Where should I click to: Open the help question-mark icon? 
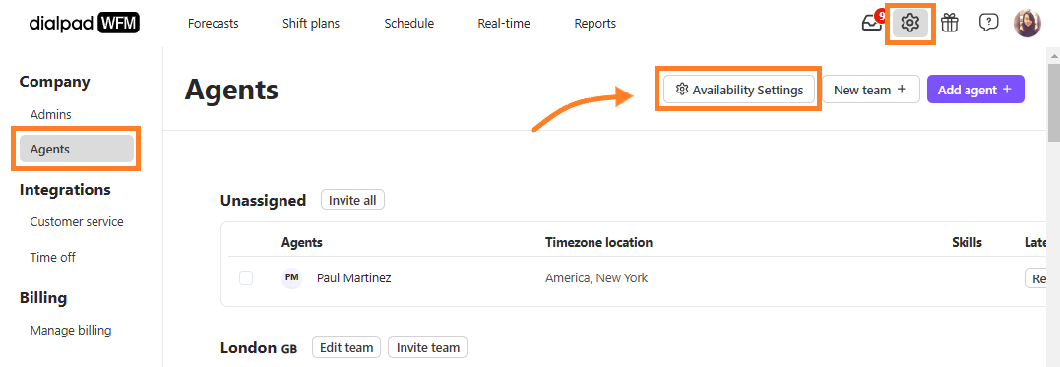(988, 23)
